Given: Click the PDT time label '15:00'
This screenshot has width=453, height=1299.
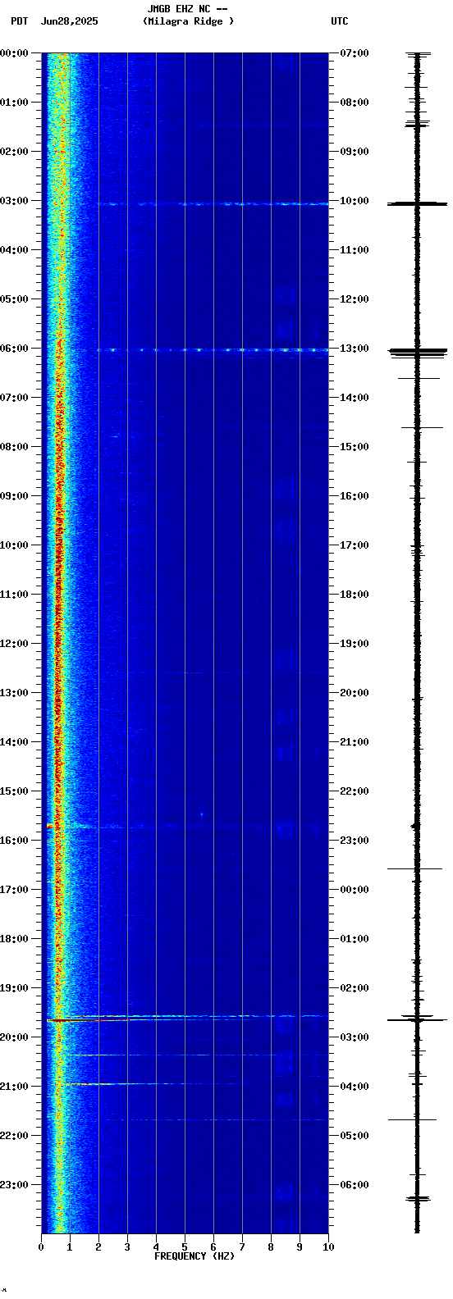Looking at the screenshot, I should (x=15, y=791).
